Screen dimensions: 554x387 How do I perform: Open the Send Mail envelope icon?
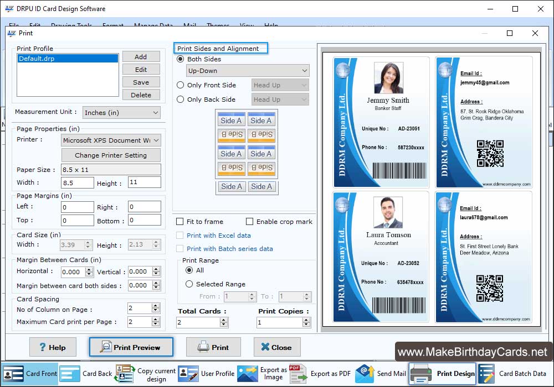click(365, 374)
